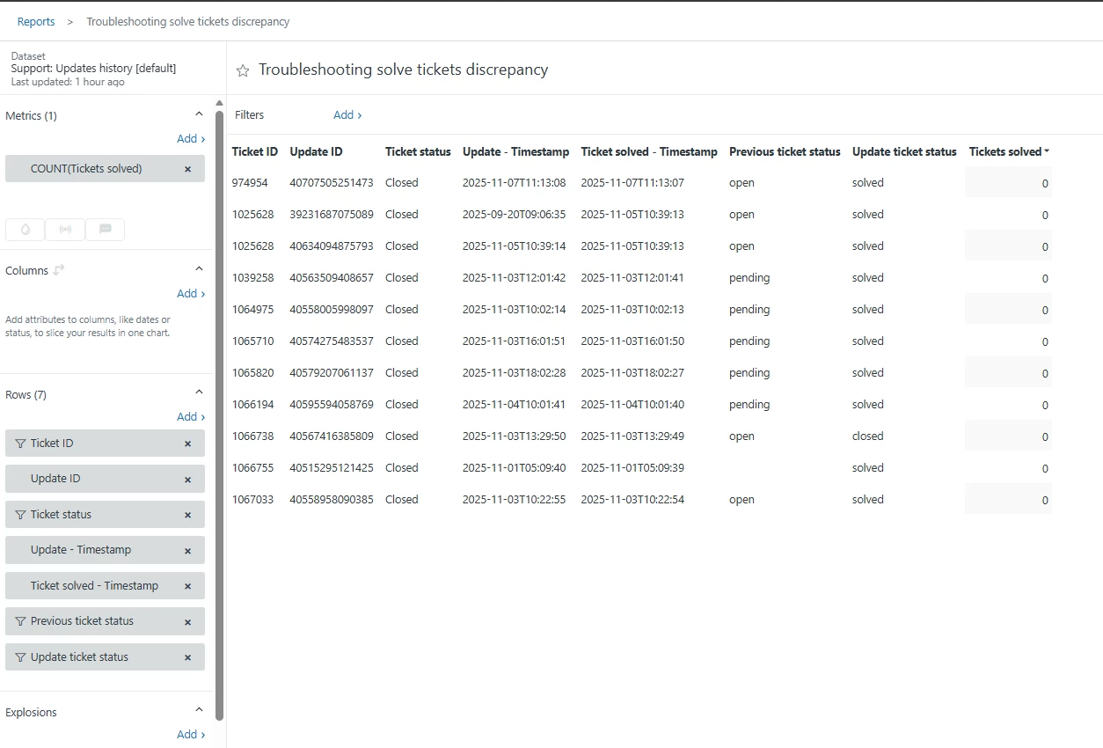Click timestamp 2025-09-20T09:06:35 cell

point(515,215)
